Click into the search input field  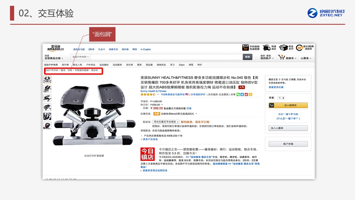[166, 57]
